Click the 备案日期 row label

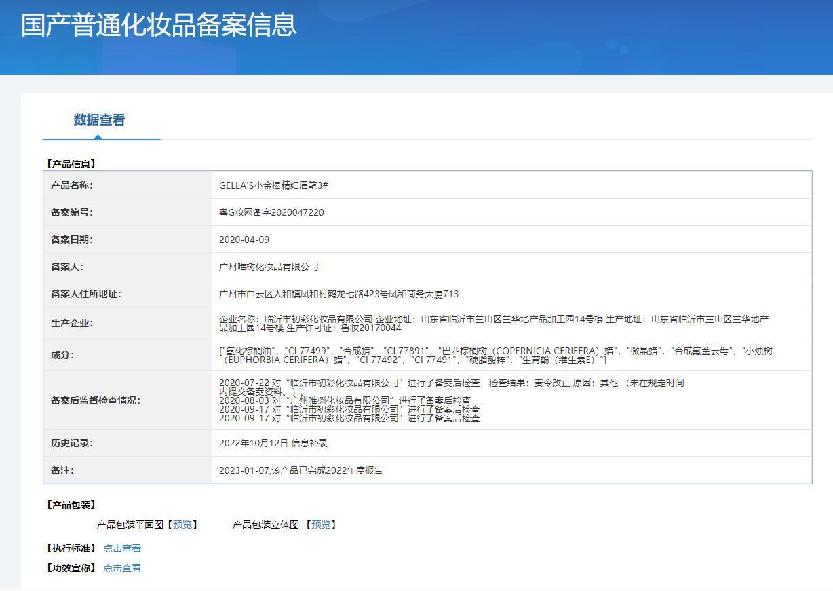coord(72,240)
